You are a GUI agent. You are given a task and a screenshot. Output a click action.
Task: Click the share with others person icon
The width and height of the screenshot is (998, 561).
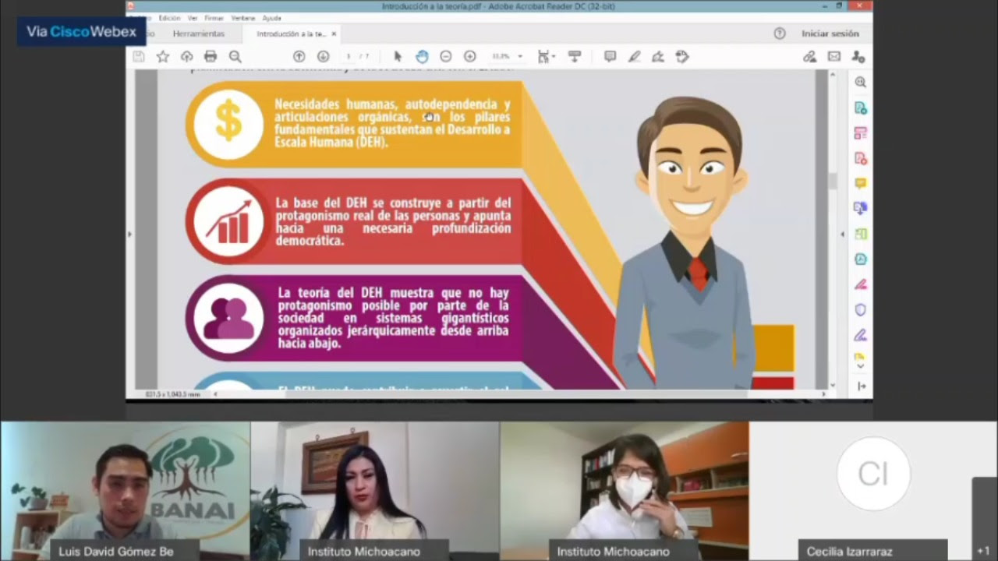point(858,56)
